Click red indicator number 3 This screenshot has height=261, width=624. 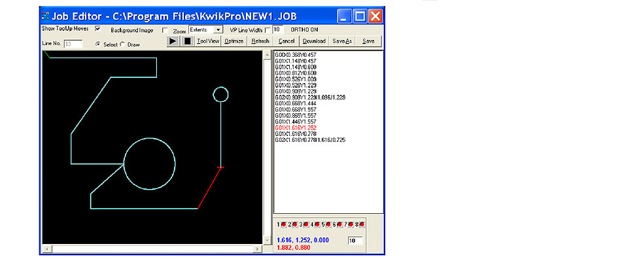pos(306,225)
